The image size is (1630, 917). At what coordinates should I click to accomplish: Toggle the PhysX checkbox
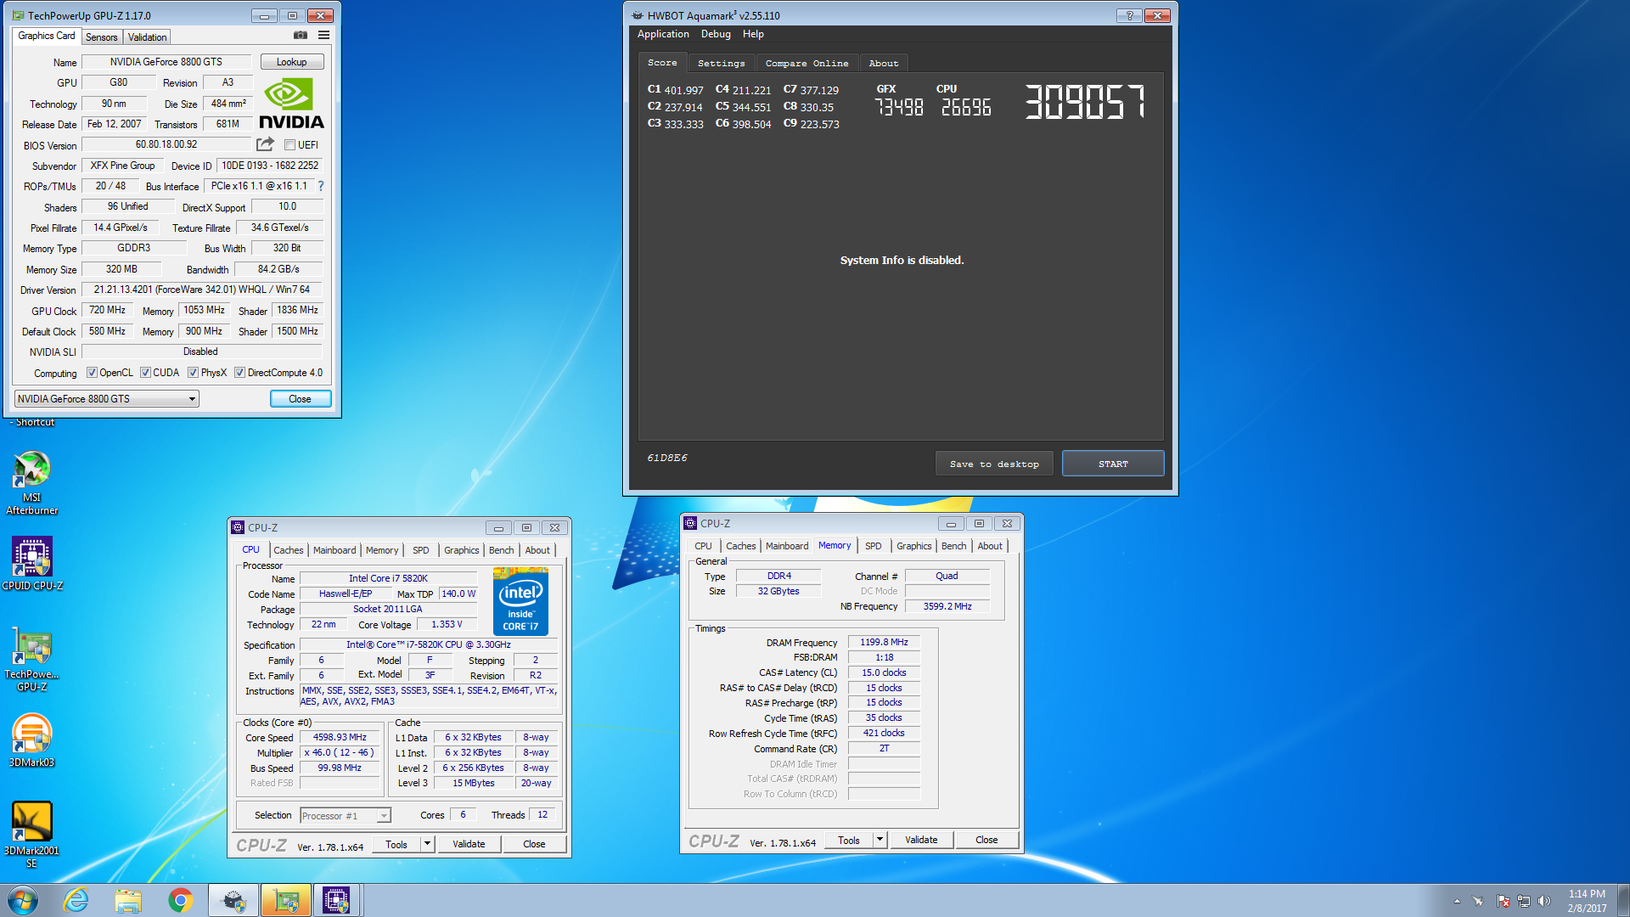click(x=194, y=373)
